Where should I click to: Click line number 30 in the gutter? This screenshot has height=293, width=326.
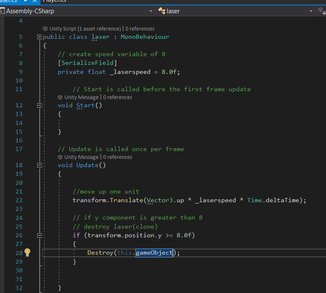(19, 271)
